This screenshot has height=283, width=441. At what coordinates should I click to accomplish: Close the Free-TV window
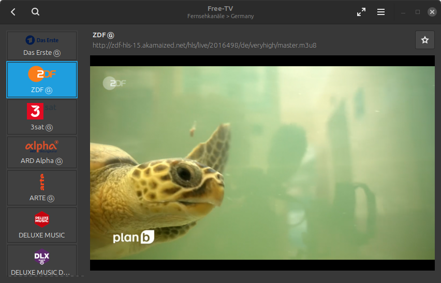coord(432,12)
